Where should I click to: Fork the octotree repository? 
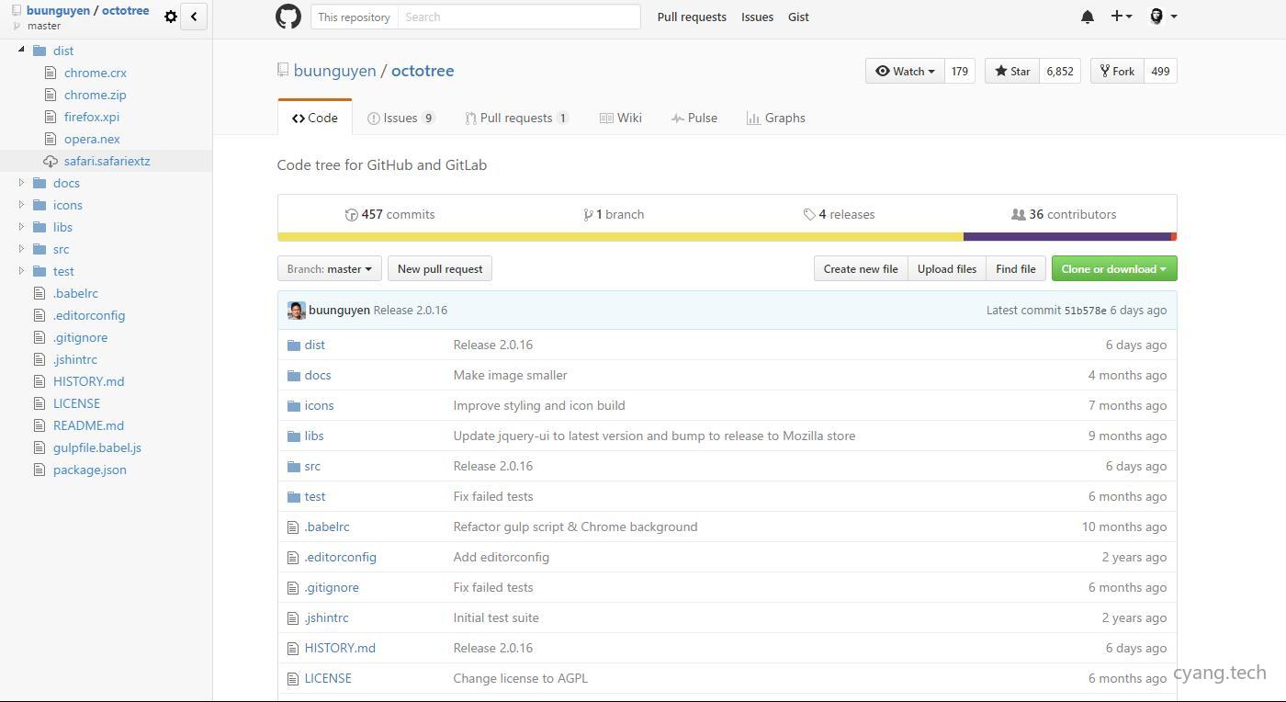tap(1117, 72)
